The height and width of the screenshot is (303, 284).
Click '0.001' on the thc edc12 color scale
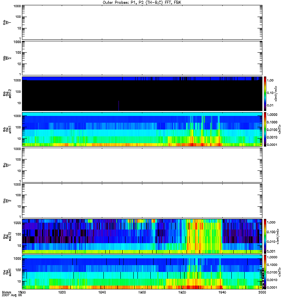click(x=271, y=251)
